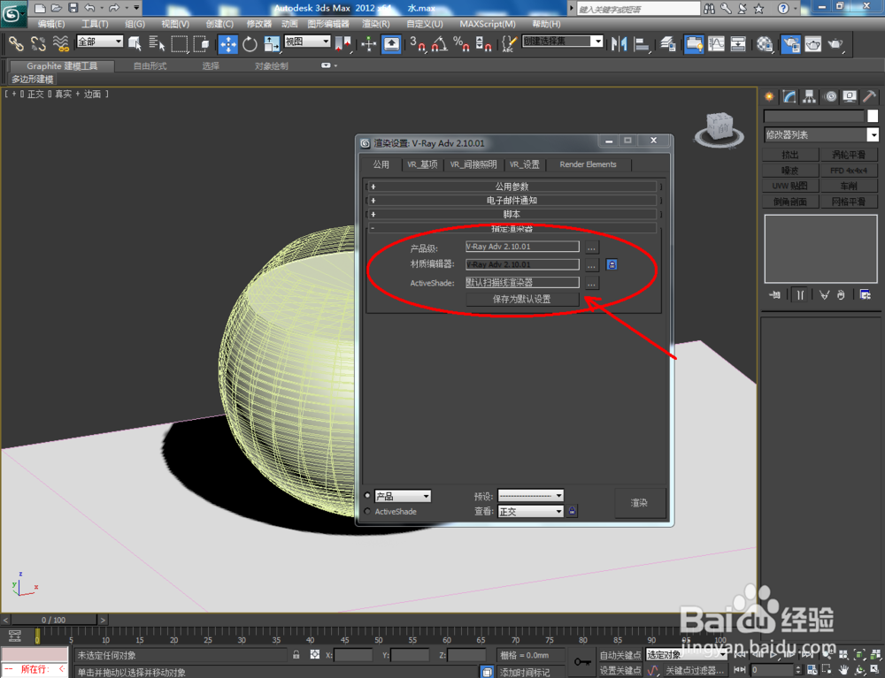Image resolution: width=885 pixels, height=678 pixels.
Task: Click Select and Manipulate icon
Action: pyautogui.click(x=368, y=43)
